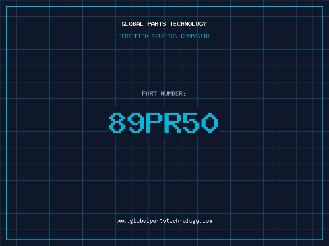Click the GLOBAL PARTS-TECHNOLOGY heading
The image size is (329, 246).
(x=164, y=24)
